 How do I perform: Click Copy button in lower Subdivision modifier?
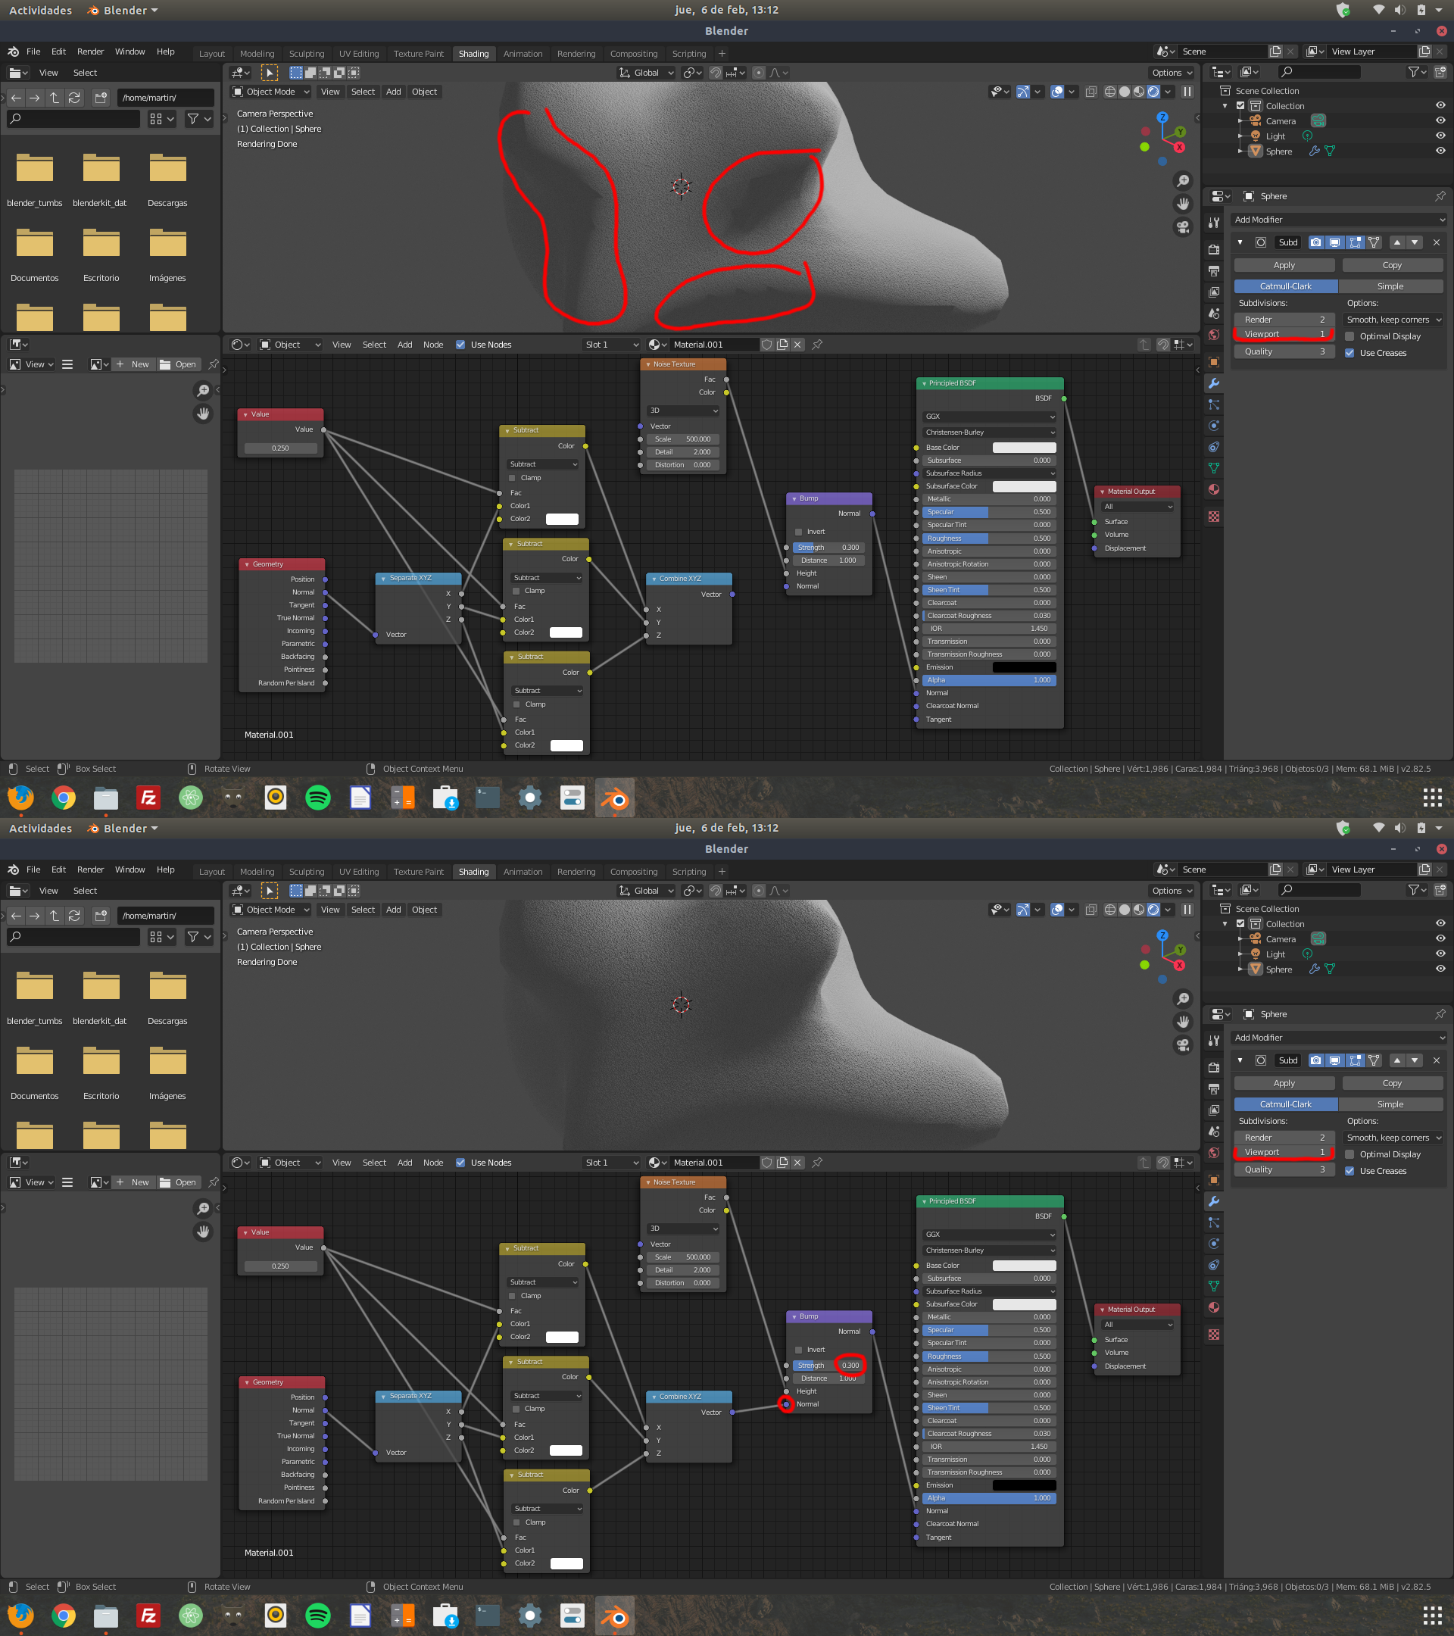click(x=1392, y=1084)
